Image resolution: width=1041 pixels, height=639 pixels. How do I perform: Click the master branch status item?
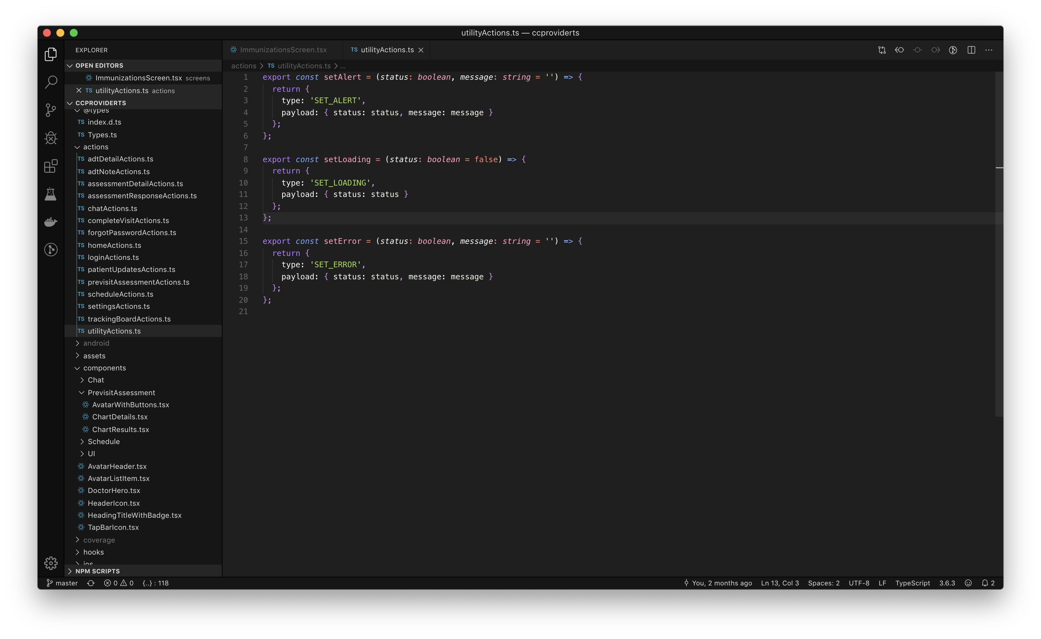pos(63,583)
